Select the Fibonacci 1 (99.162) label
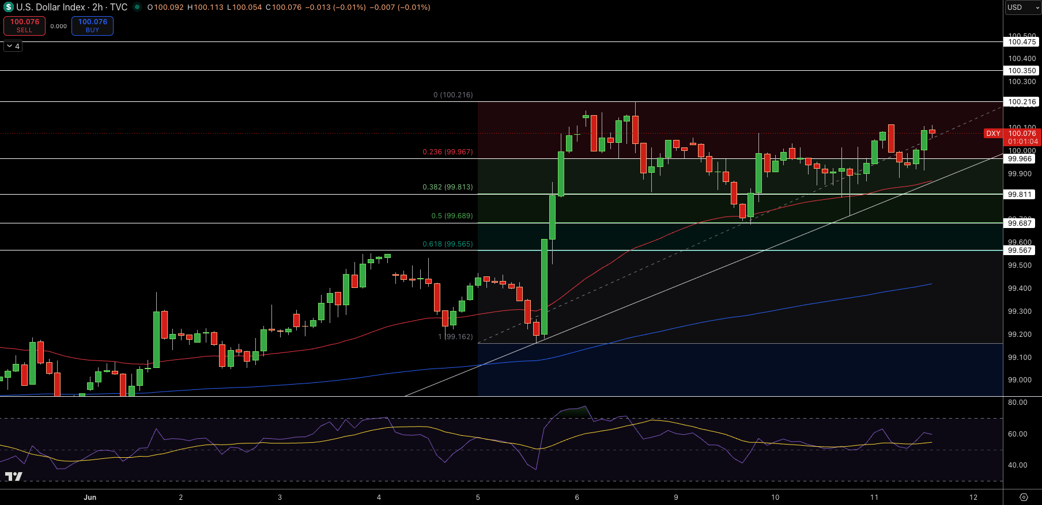Viewport: 1042px width, 505px height. coord(455,337)
